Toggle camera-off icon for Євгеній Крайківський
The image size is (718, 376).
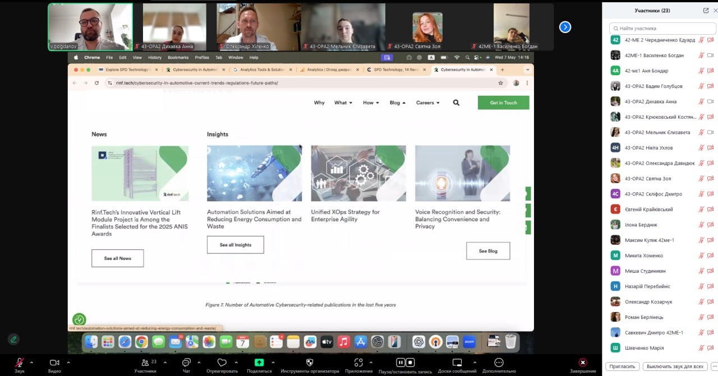pos(710,210)
